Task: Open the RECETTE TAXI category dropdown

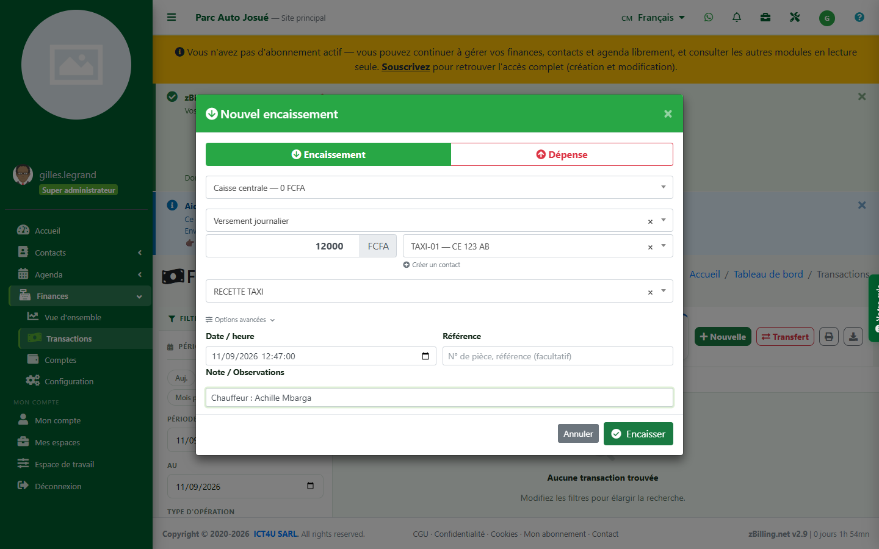Action: coord(440,291)
